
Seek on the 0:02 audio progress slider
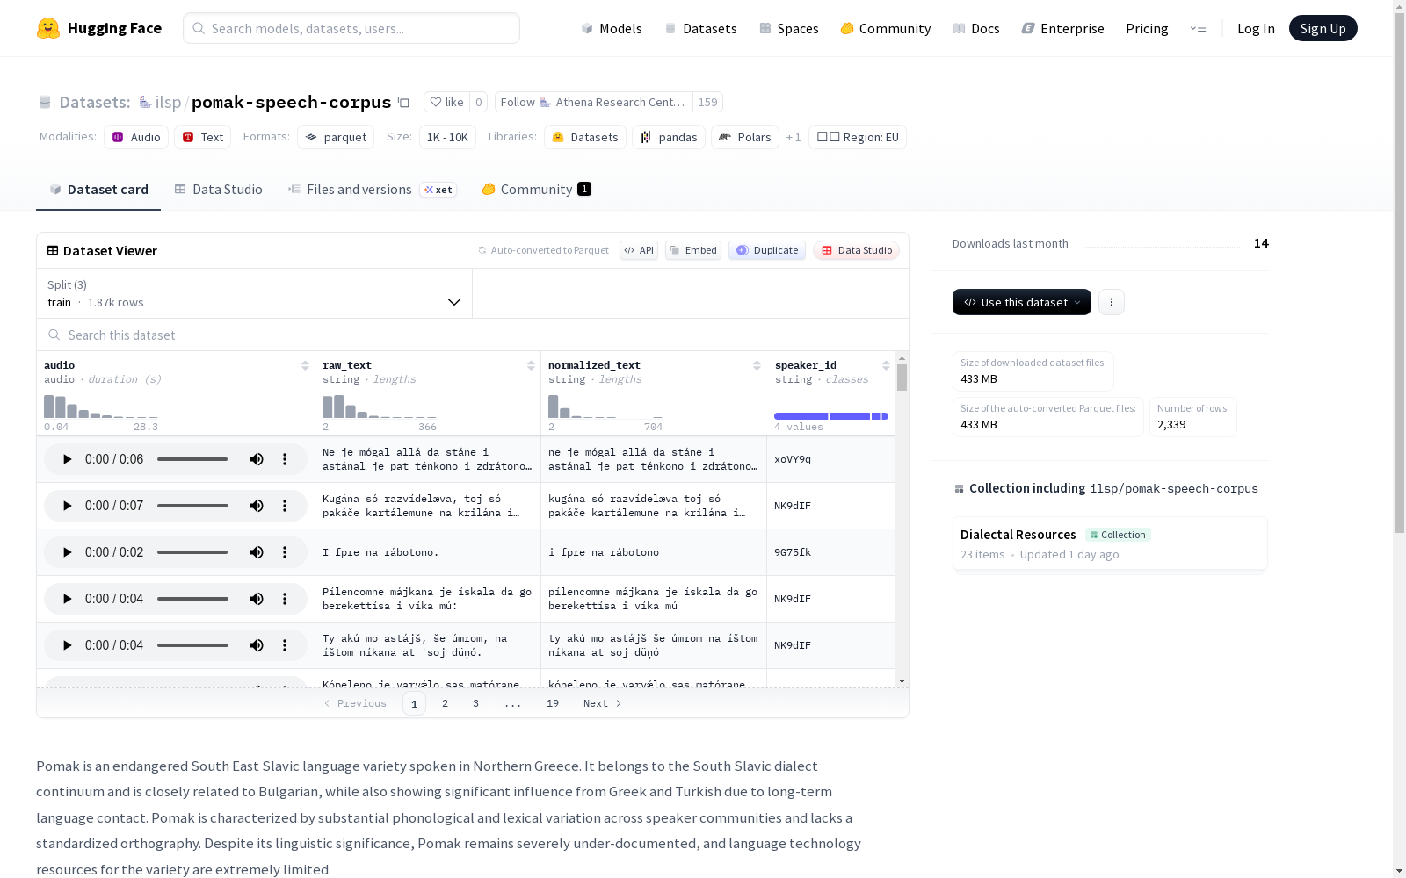click(x=192, y=552)
